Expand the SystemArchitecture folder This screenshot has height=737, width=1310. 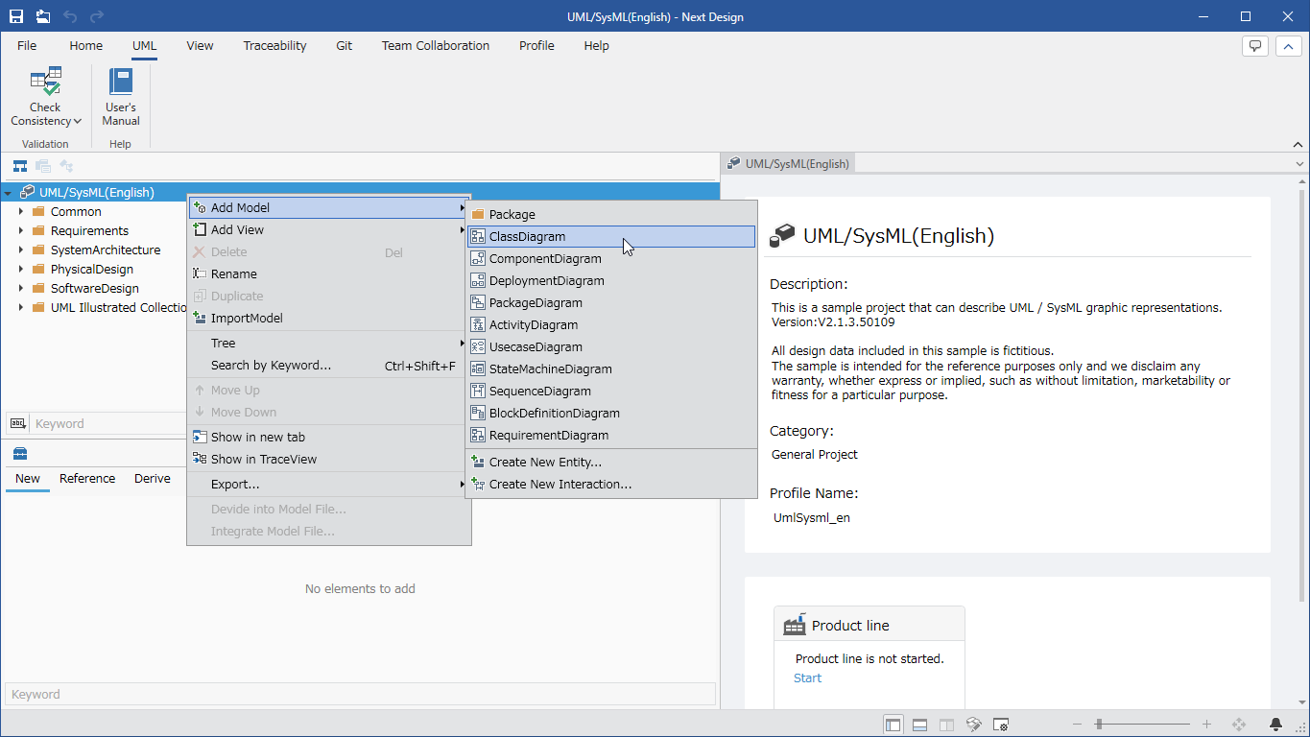[x=21, y=250]
